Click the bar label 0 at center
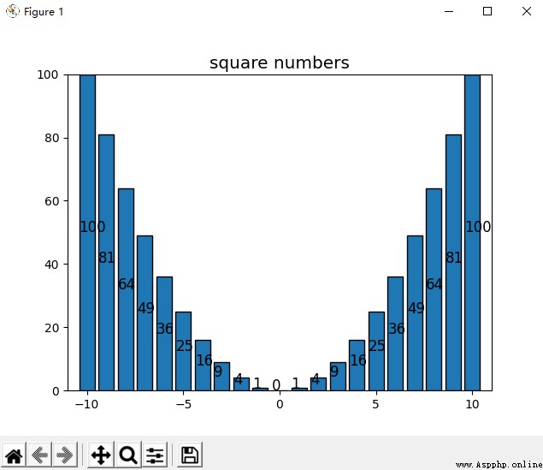Screen dimensions: 543x470 click(x=276, y=385)
